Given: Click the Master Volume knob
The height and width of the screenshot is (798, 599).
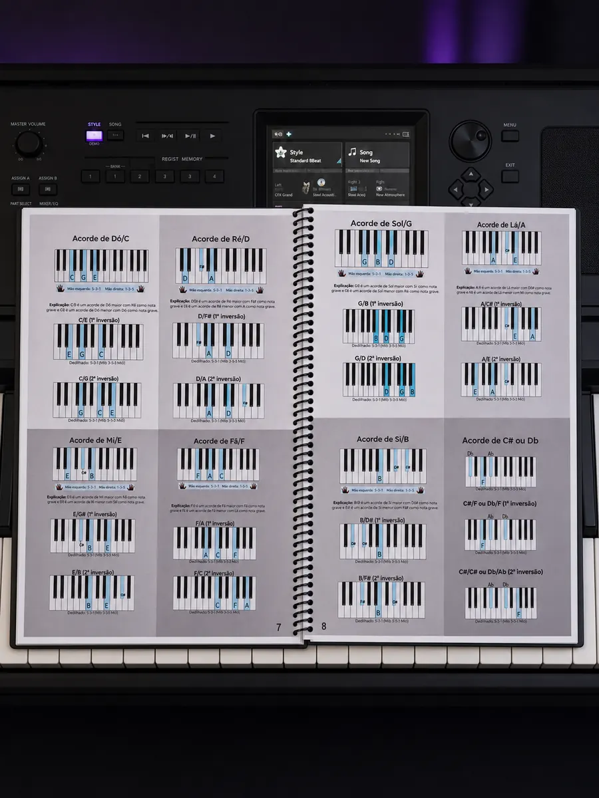Looking at the screenshot, I should (x=29, y=143).
